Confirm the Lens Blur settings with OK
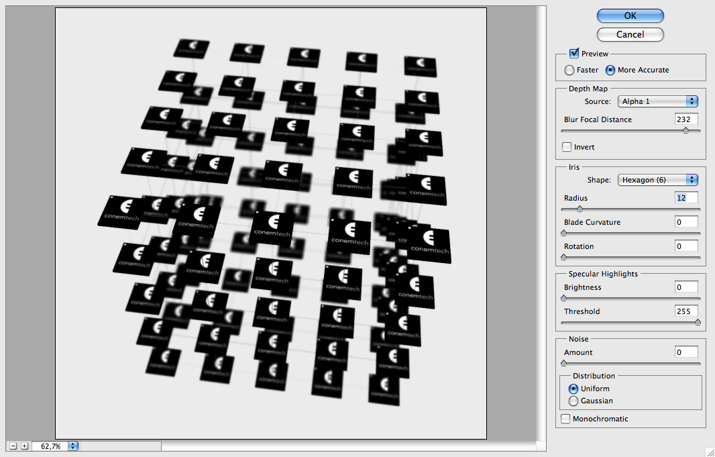 tap(629, 15)
